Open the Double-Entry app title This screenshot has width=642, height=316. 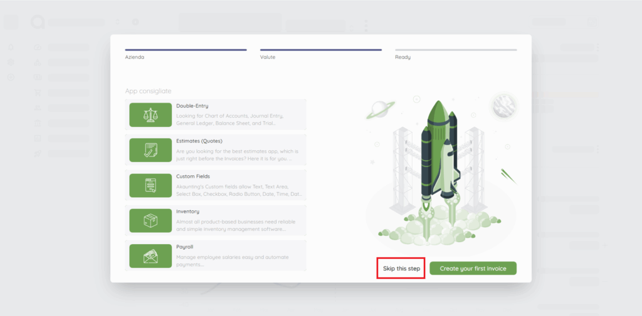click(x=192, y=106)
